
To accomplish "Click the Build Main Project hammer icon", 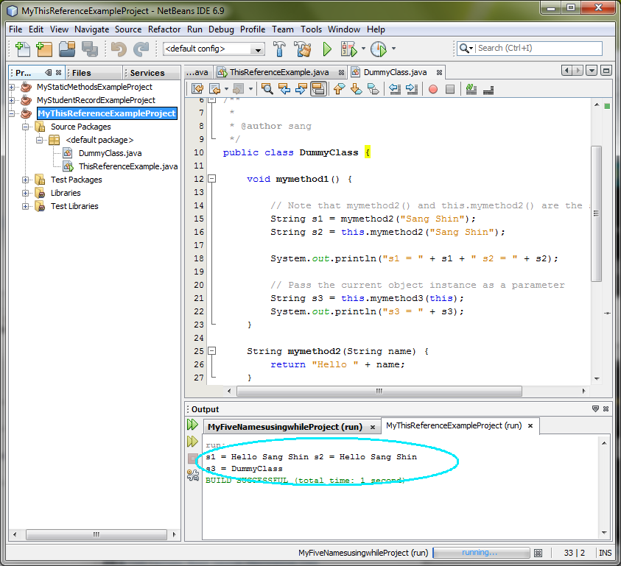I will point(279,49).
